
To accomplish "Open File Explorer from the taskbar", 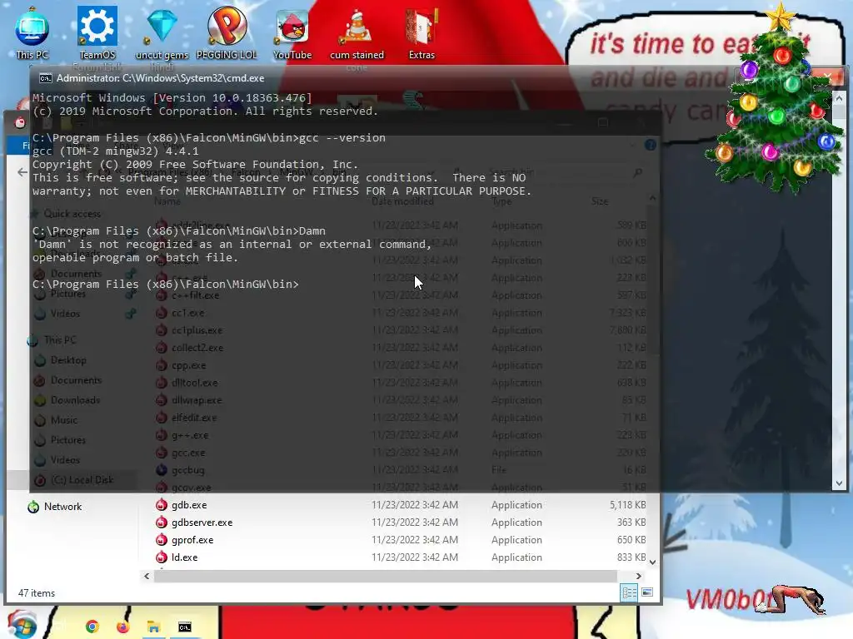I will point(154,627).
